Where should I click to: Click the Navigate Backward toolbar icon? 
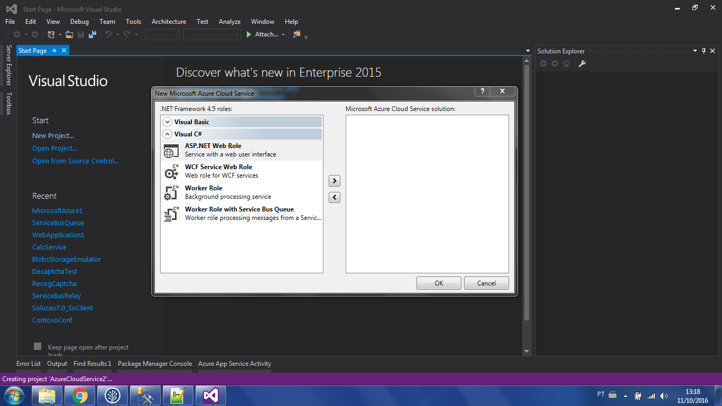tap(17, 34)
